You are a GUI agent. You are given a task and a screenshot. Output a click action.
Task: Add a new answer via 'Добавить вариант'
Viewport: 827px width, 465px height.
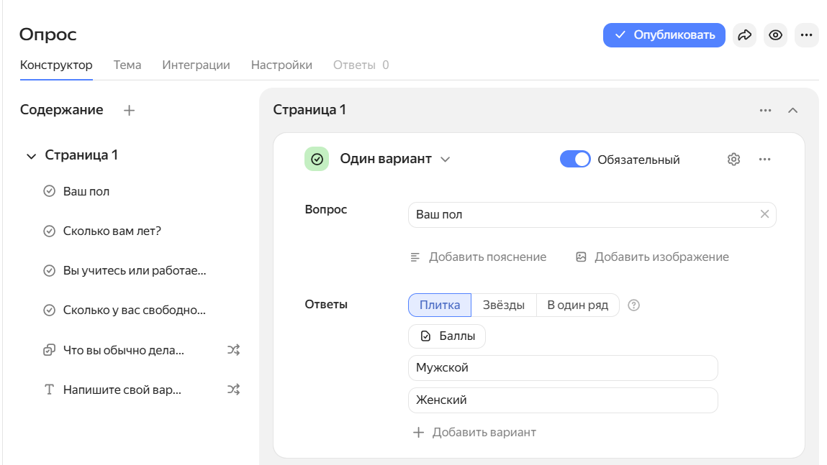coord(476,432)
